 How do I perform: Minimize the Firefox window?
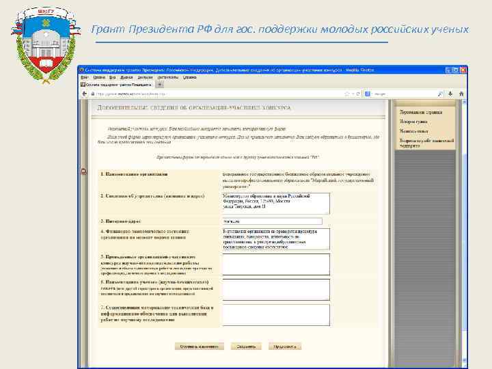pyautogui.click(x=448, y=70)
